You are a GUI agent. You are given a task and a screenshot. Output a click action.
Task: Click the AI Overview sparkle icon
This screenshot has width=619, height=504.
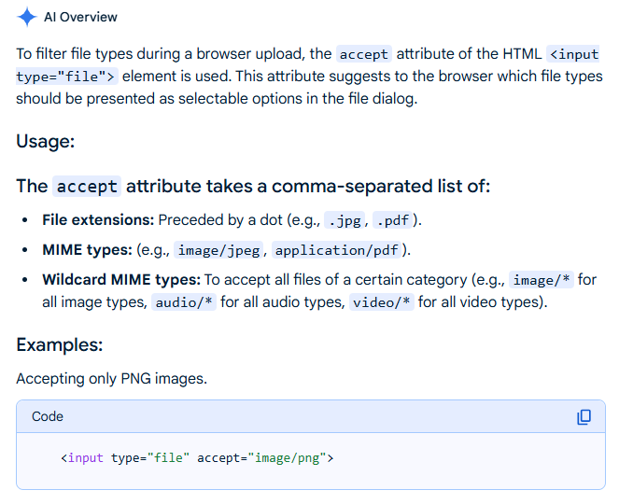27,17
